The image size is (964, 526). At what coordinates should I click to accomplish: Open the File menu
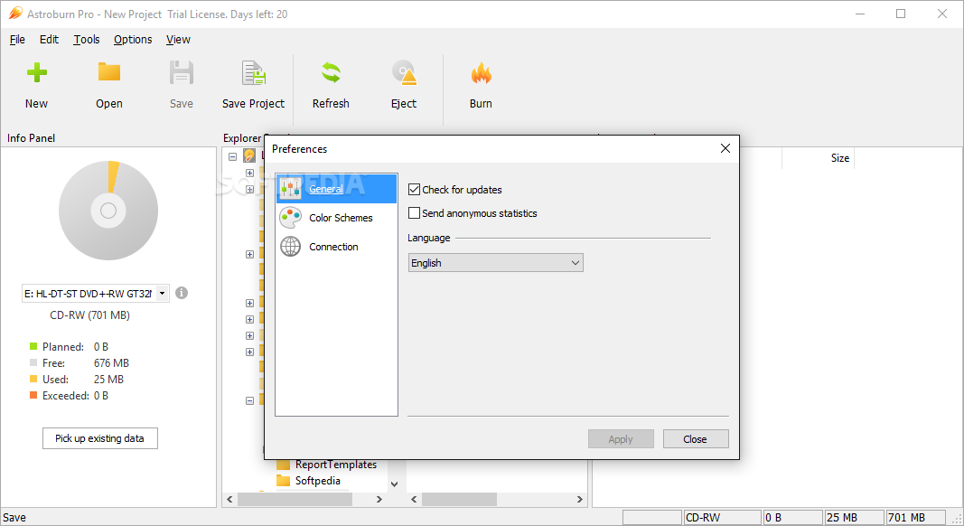pyautogui.click(x=17, y=40)
